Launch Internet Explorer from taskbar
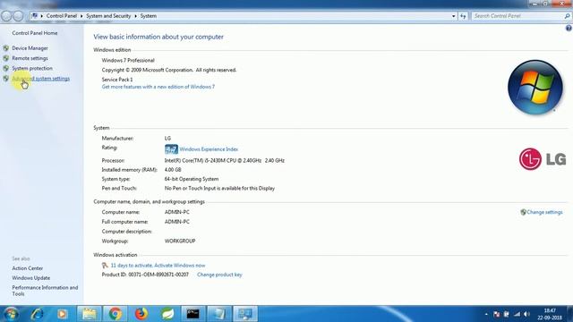The height and width of the screenshot is (322, 573). pyautogui.click(x=37, y=314)
